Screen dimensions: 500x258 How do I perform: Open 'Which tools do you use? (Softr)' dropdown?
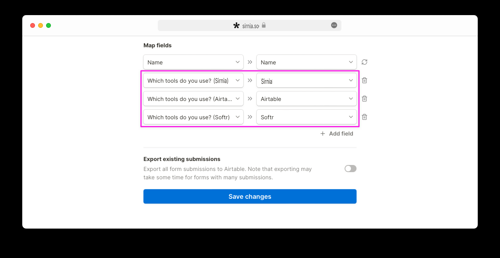tap(193, 117)
